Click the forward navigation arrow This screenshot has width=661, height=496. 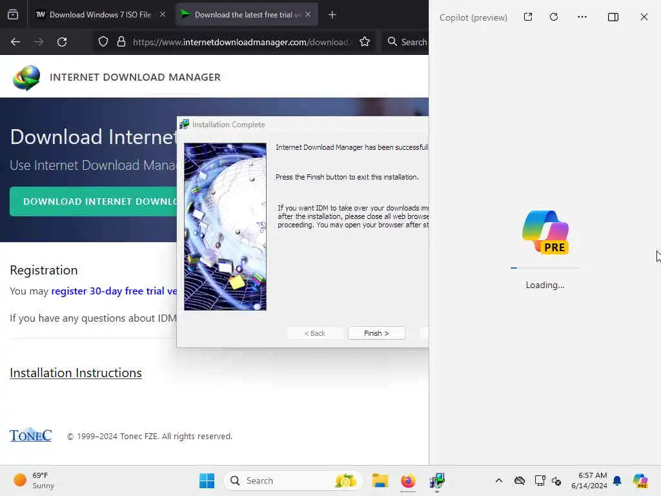point(39,42)
